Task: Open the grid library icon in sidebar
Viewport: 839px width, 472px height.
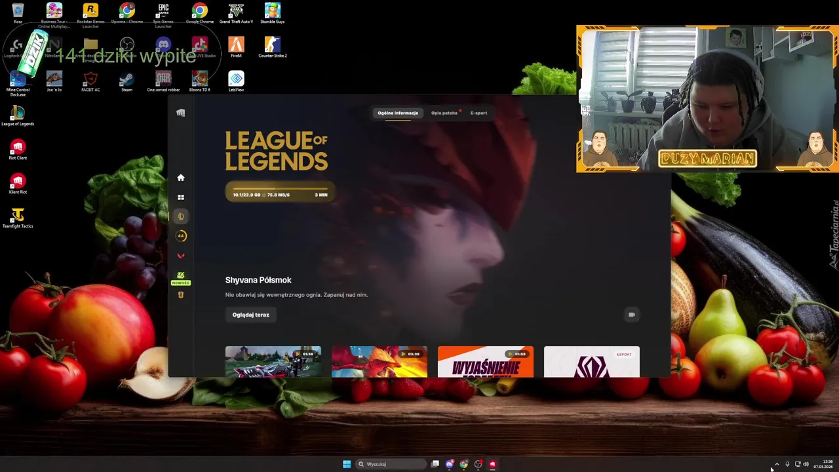Action: pyautogui.click(x=181, y=197)
